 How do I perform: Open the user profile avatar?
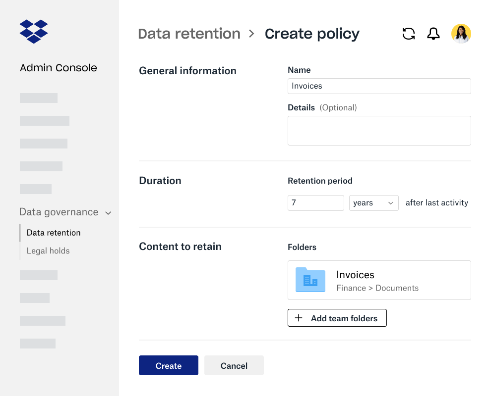[461, 34]
